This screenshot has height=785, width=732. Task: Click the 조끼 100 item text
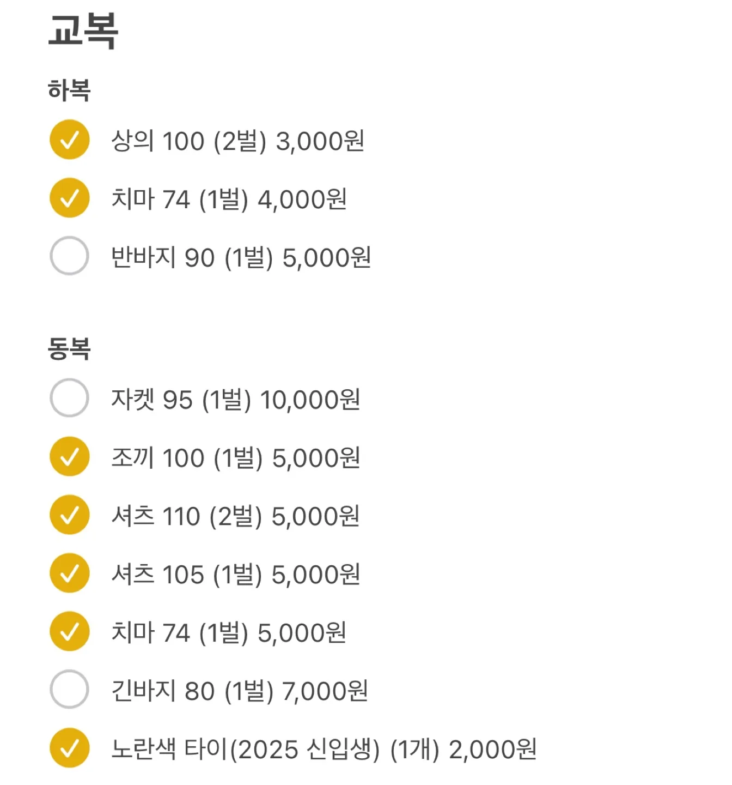click(x=235, y=458)
